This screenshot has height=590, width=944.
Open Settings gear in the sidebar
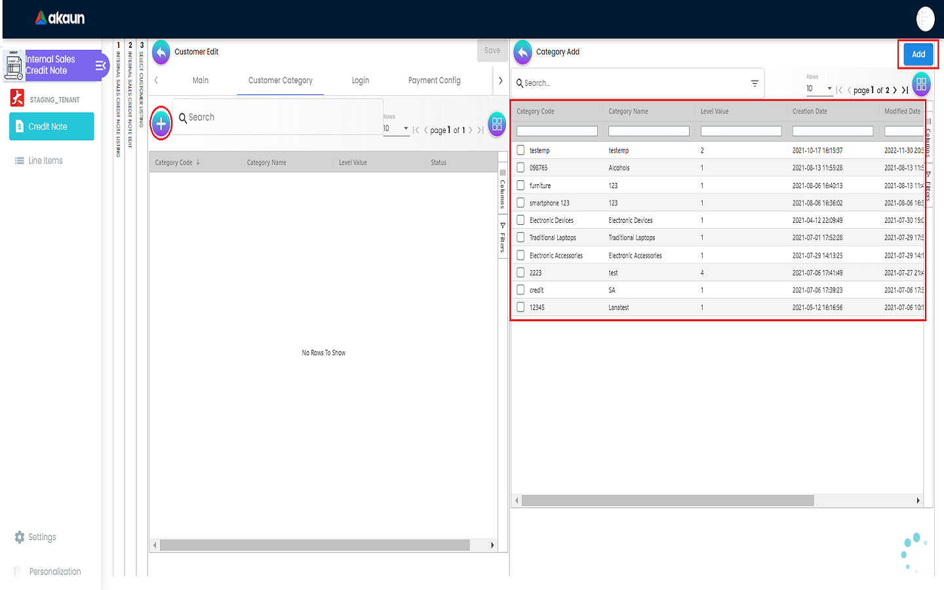click(x=20, y=537)
